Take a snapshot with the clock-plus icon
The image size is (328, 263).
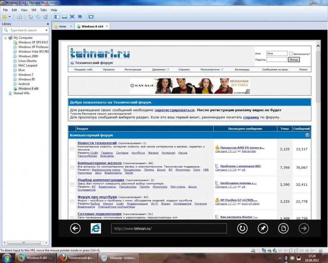pos(31,16)
